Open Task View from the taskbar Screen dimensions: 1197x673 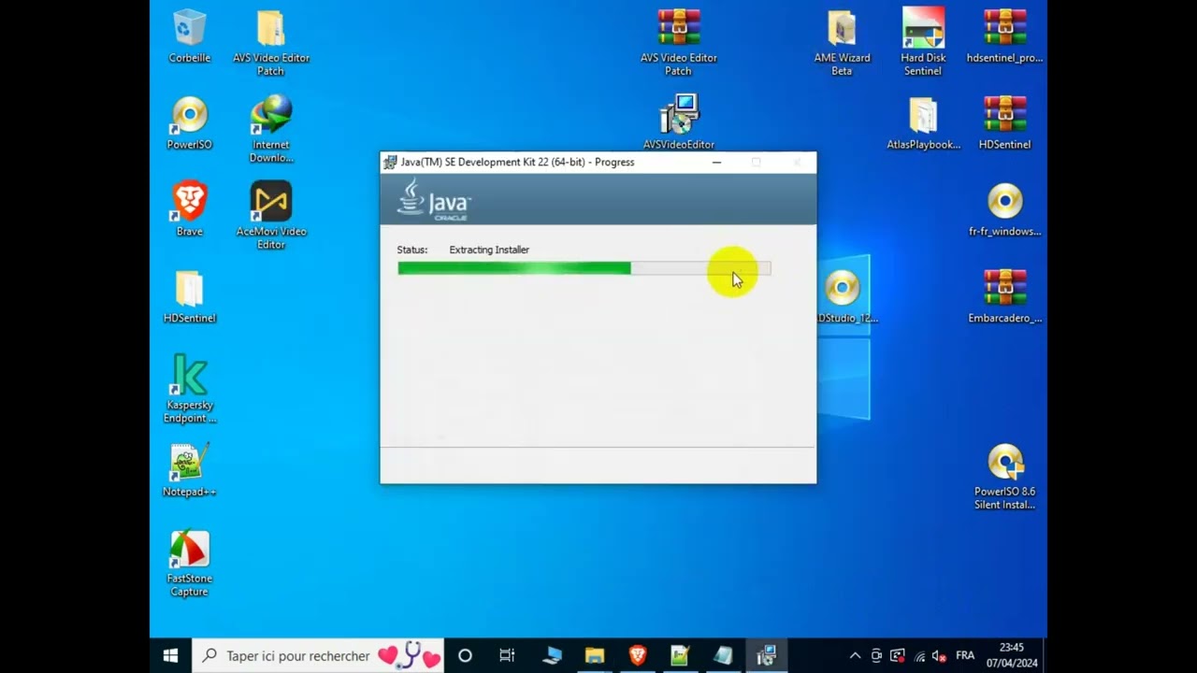[x=507, y=655]
